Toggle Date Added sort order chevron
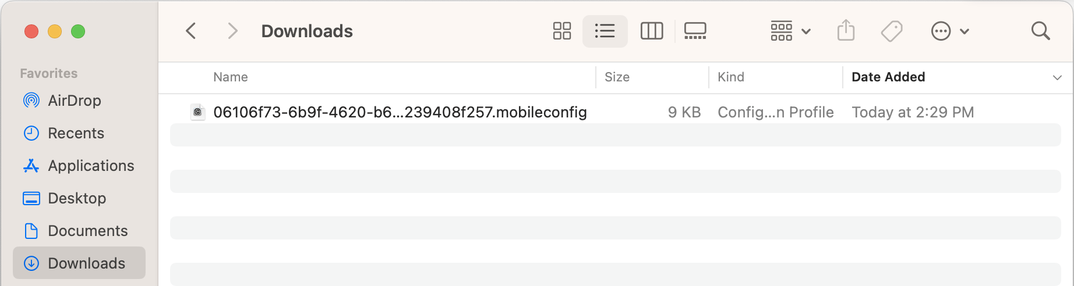This screenshot has height=286, width=1074. [1057, 77]
